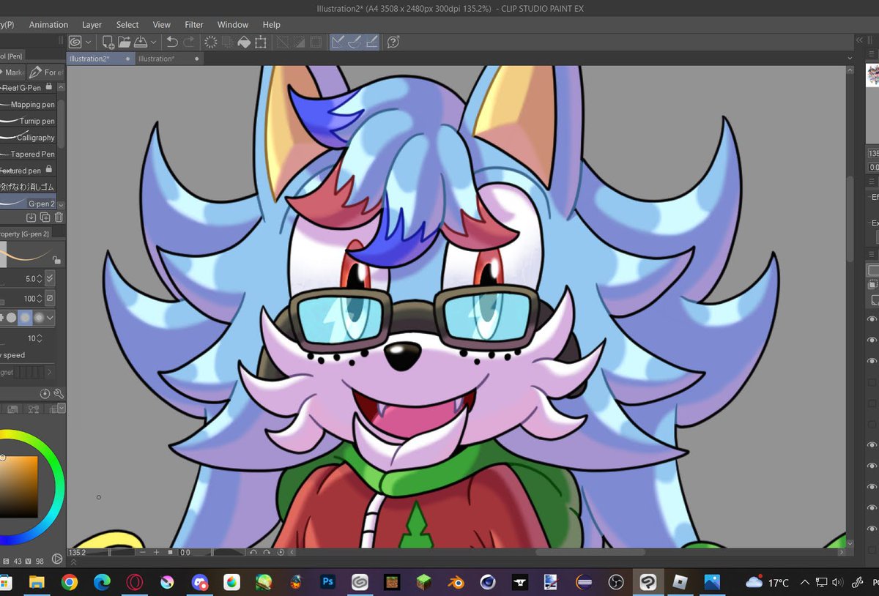Image resolution: width=879 pixels, height=596 pixels.
Task: Click the clear (dotted circle) icon
Action: [x=211, y=42]
